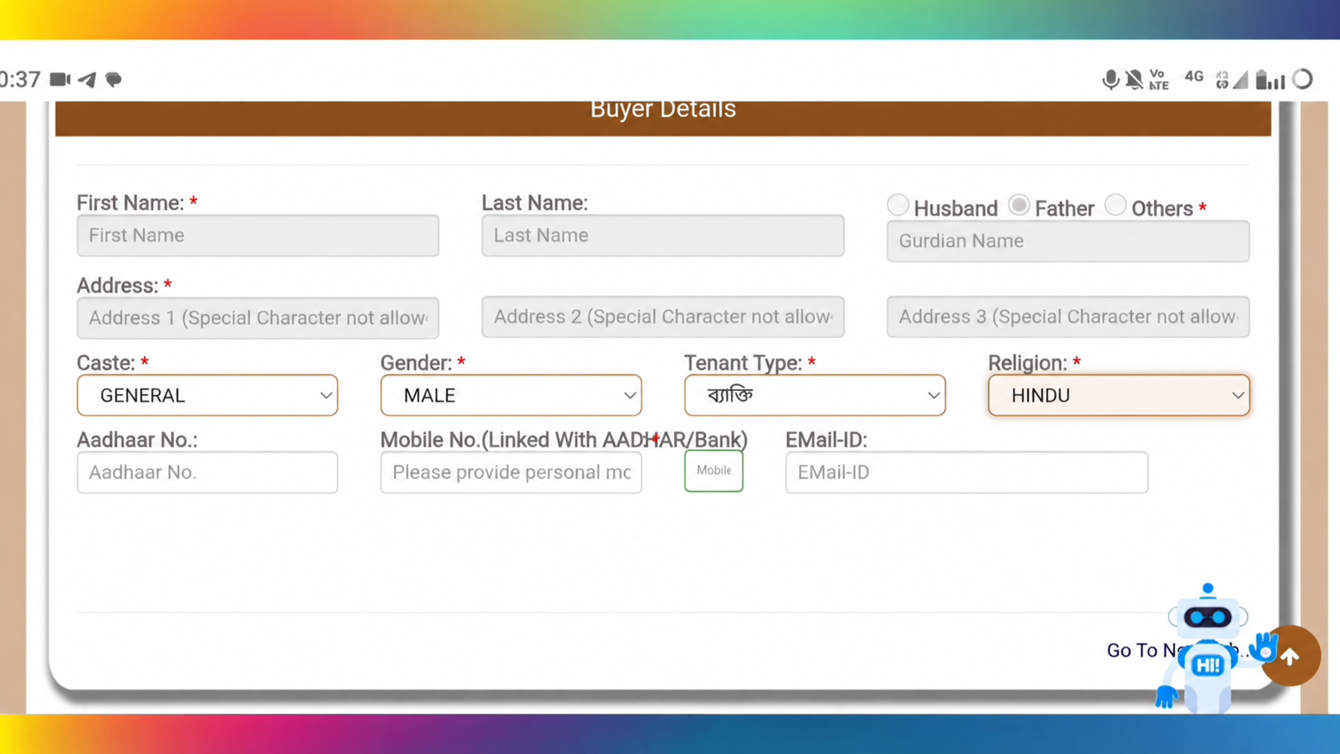Tap the Telegram paper plane status icon
Image resolution: width=1340 pixels, height=754 pixels.
(87, 79)
